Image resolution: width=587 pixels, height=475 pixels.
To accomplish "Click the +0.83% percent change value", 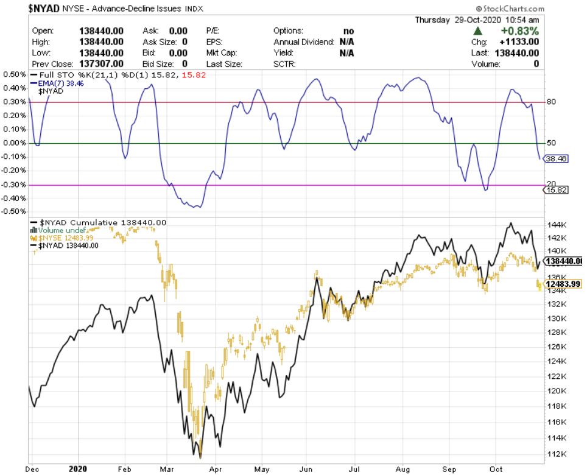I will click(518, 31).
